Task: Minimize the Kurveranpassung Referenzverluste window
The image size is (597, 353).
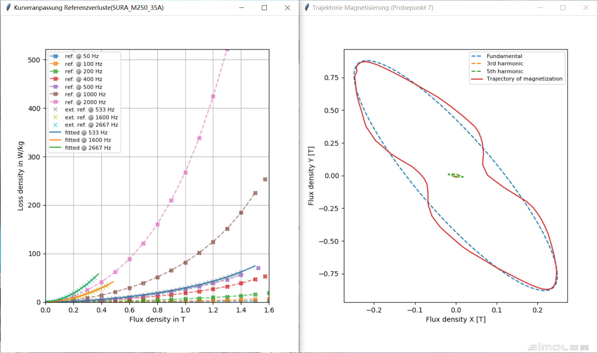Action: 242,8
